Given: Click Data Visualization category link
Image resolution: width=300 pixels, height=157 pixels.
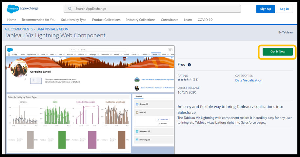Looking at the screenshot, I should click(x=249, y=80).
